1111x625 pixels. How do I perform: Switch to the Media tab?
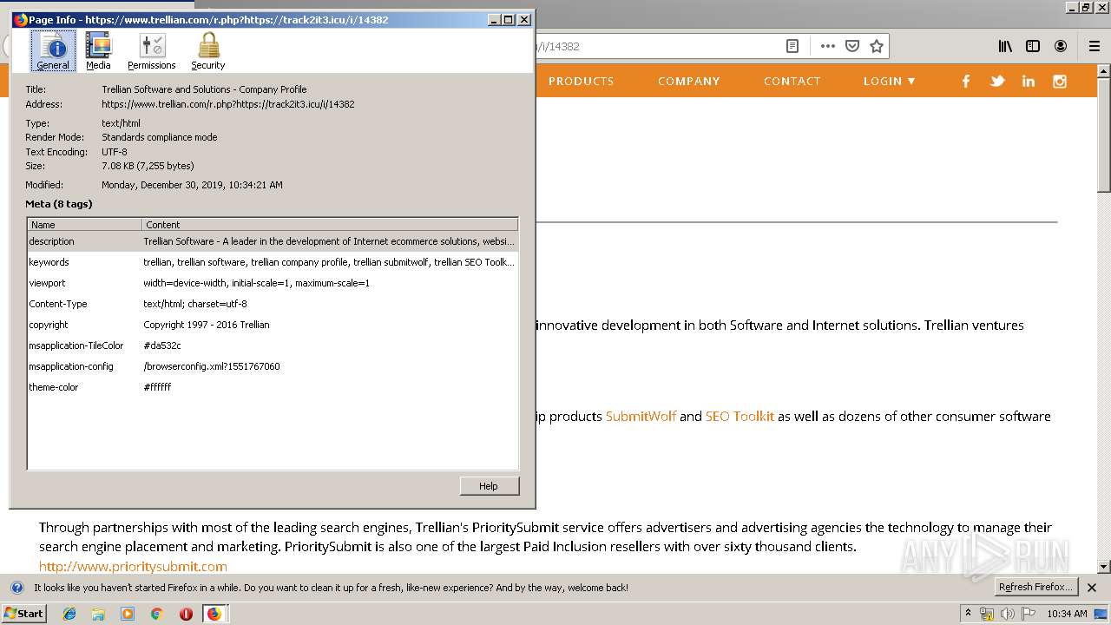[x=98, y=51]
